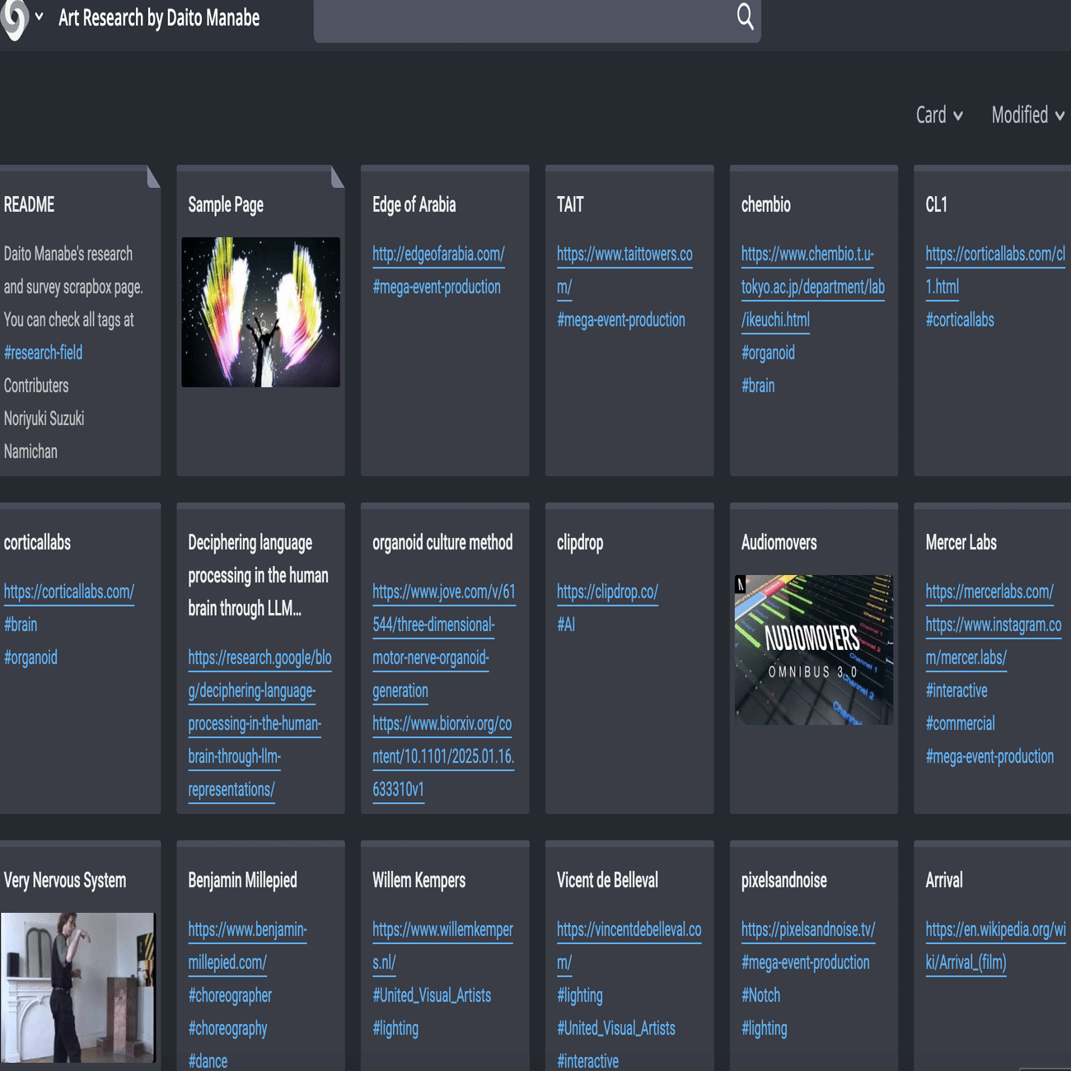The height and width of the screenshot is (1071, 1071).
Task: Open the clipdrop card title
Action: (x=580, y=542)
